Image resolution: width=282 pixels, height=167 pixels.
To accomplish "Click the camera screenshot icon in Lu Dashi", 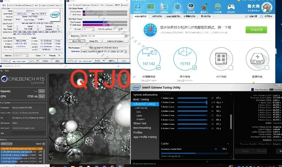I will pyautogui.click(x=262, y=16).
